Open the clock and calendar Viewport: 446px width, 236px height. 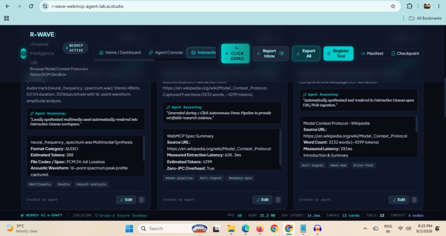tap(425, 228)
